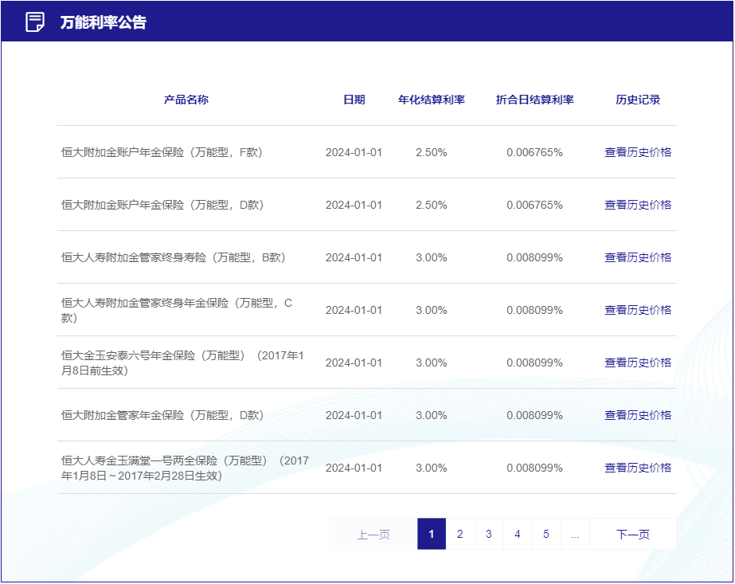
Task: Open 查看历史价格 for 恒大附加金账户年金保险 F款
Action: [638, 152]
